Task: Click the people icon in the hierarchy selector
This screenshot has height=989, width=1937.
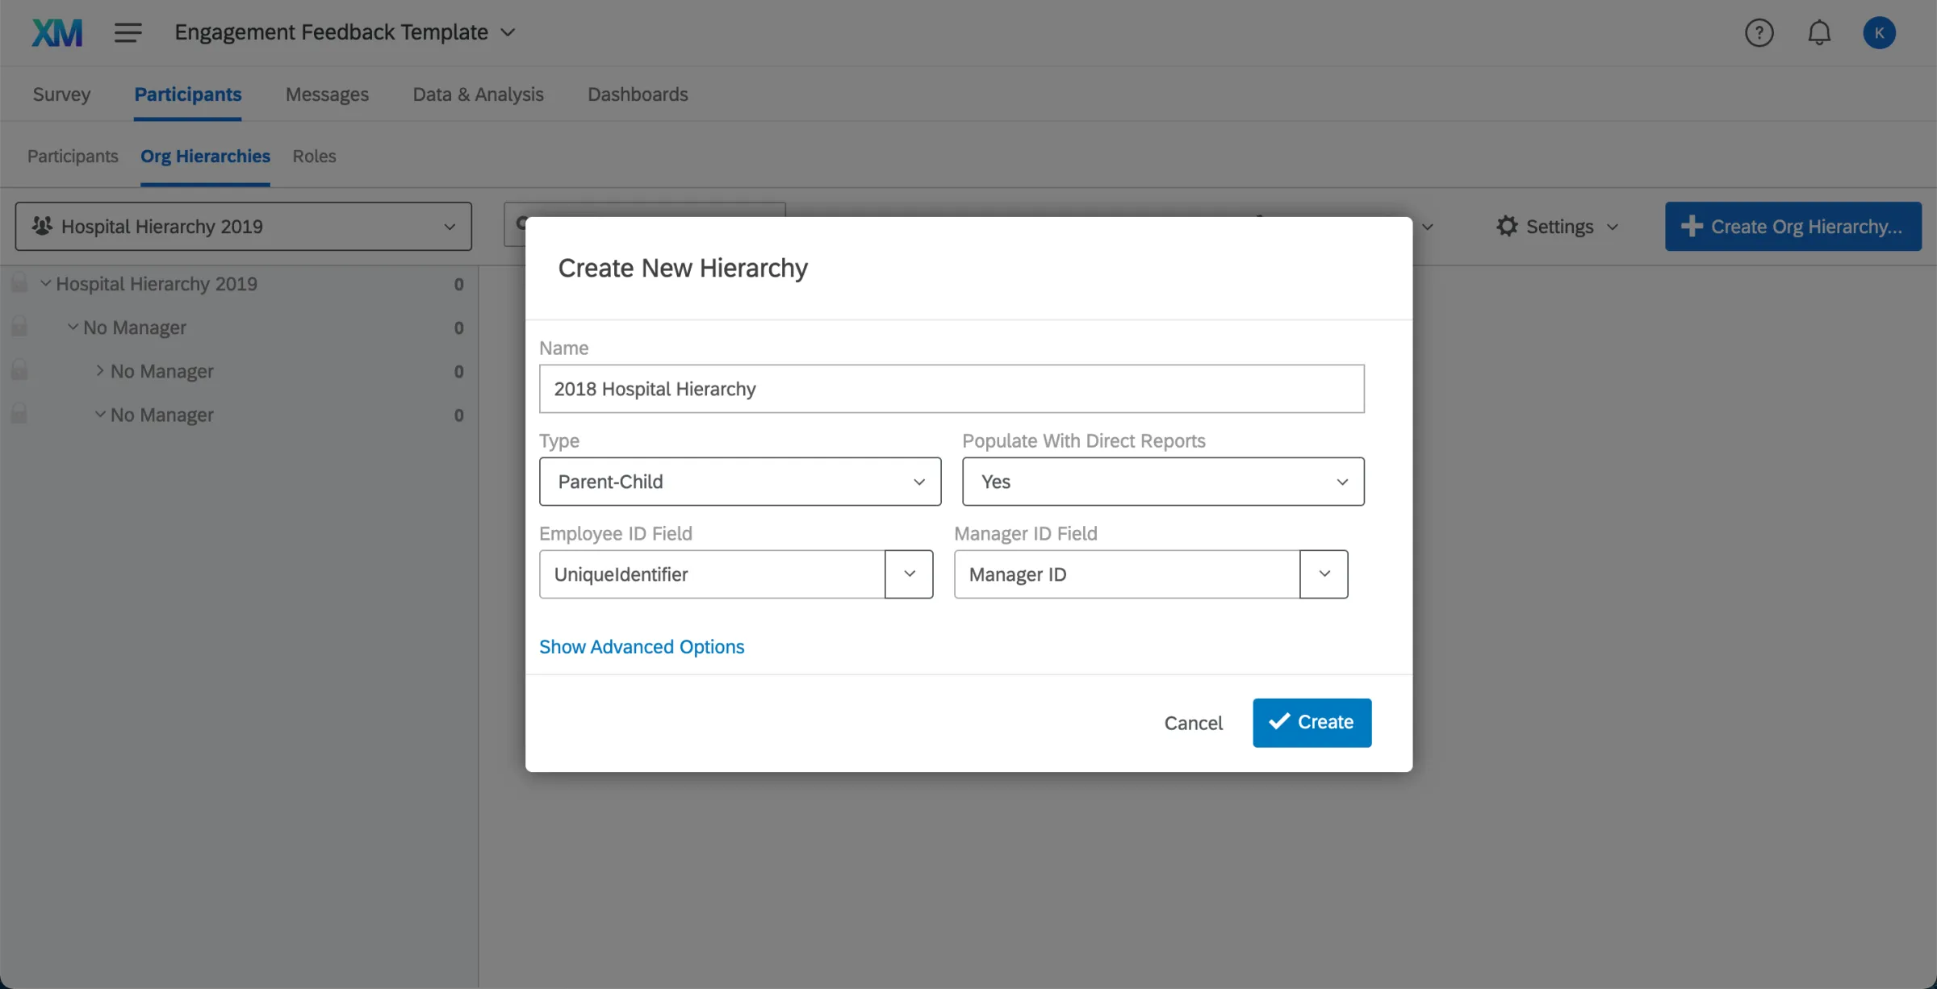Action: click(41, 226)
